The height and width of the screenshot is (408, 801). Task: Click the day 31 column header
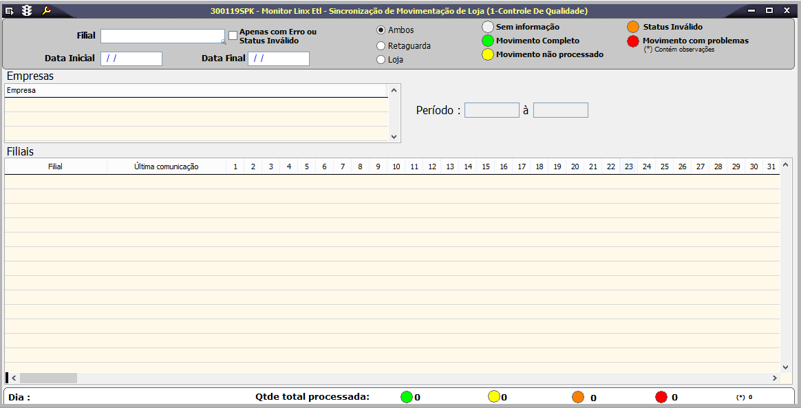[771, 167]
